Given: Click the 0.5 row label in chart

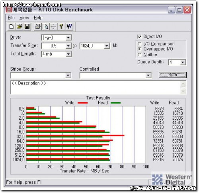Looking at the screenshot, I should click(x=22, y=109).
